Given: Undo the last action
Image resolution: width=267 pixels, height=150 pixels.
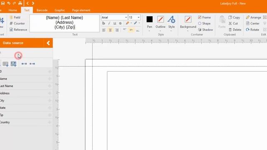Looking at the screenshot, I should point(9,3).
